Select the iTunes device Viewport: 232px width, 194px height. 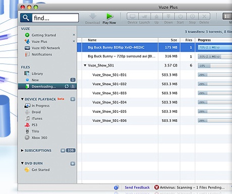(37, 118)
